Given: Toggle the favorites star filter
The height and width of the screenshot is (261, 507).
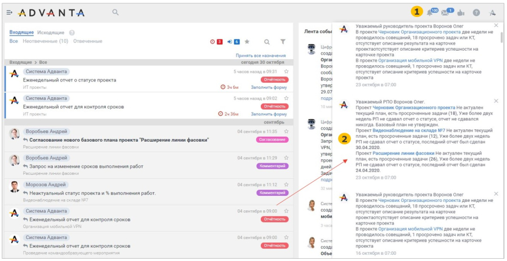Looking at the screenshot, I should (247, 42).
